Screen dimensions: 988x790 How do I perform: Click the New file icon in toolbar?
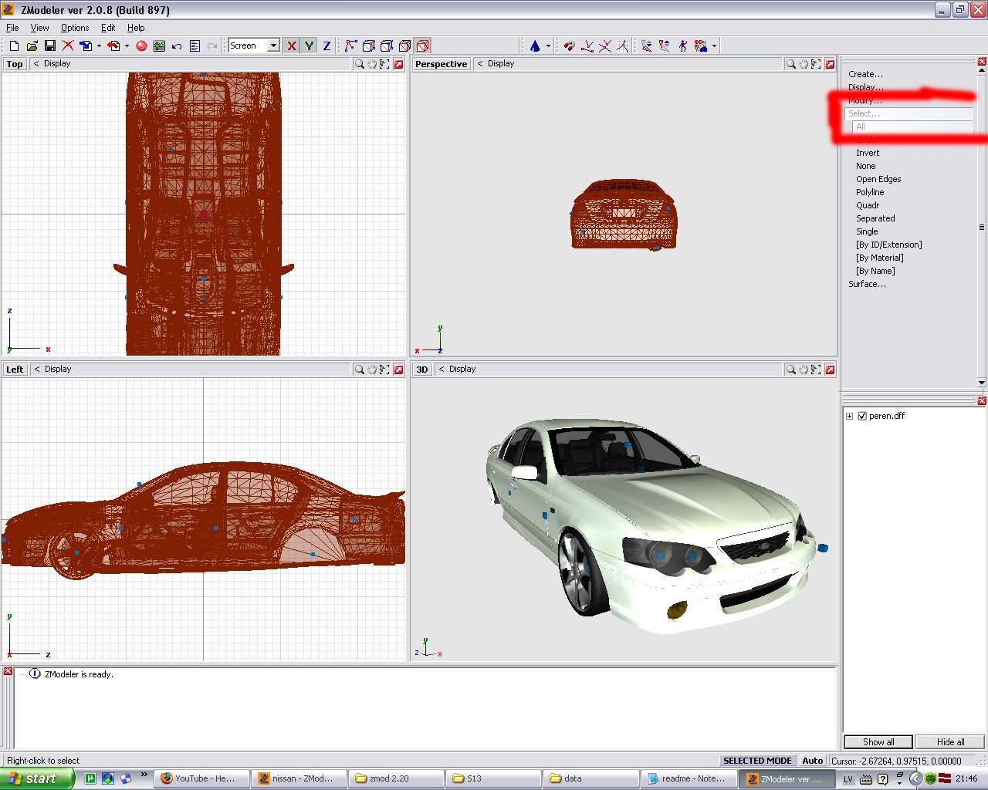coord(14,46)
